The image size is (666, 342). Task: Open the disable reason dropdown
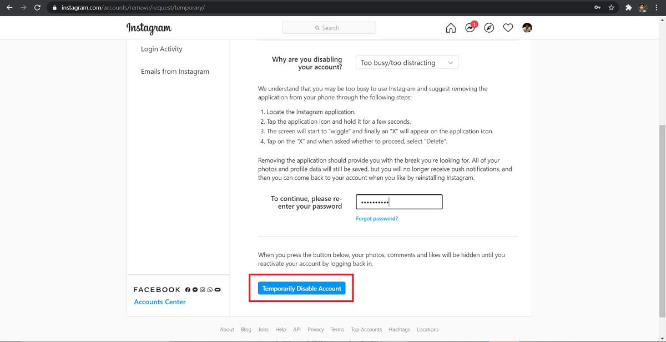click(x=407, y=63)
